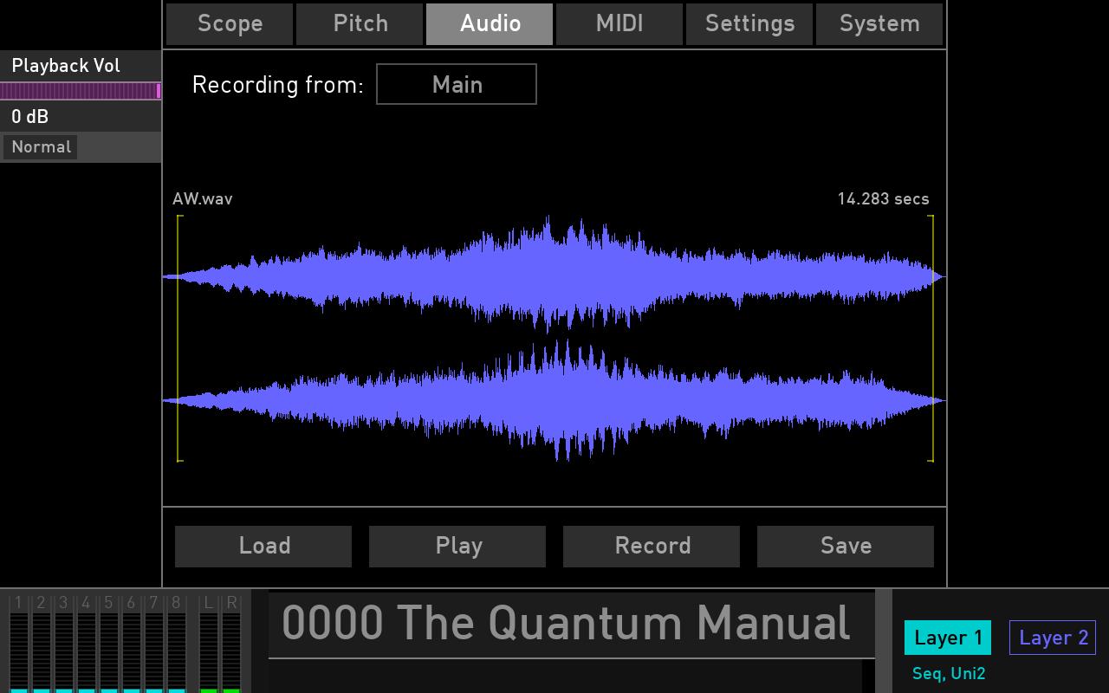Screen dimensions: 1109x693
Task: Save the recorded sample
Action: [x=846, y=546]
